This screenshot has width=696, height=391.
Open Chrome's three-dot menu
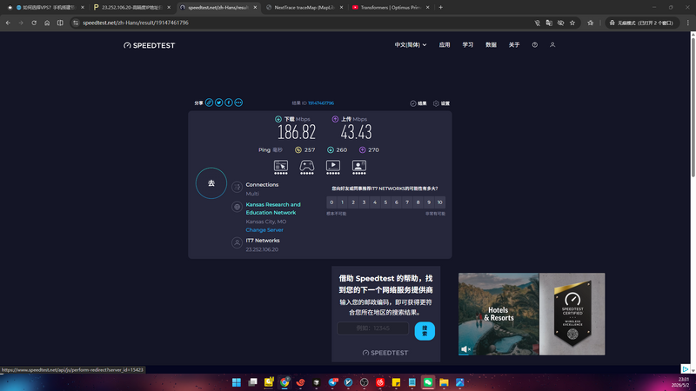pyautogui.click(x=688, y=23)
